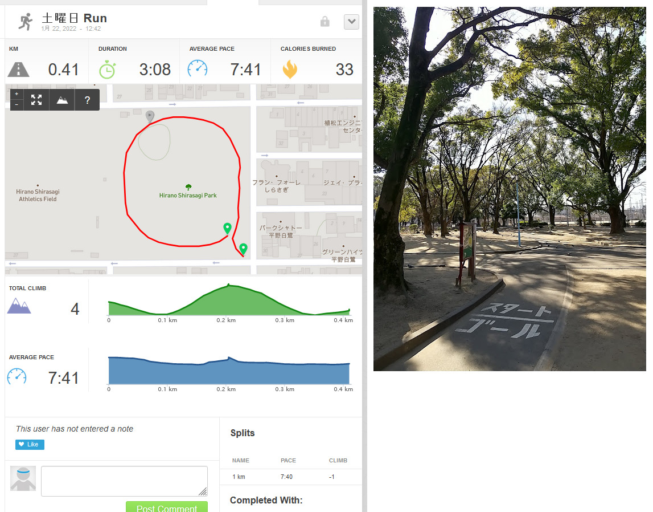Image resolution: width=653 pixels, height=512 pixels.
Task: Click the elevation chart peak point
Action: (228, 285)
